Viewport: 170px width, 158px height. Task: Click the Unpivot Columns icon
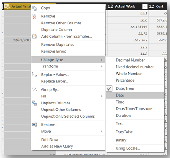(x=34, y=103)
